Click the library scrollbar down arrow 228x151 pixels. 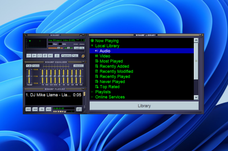coord(196,97)
